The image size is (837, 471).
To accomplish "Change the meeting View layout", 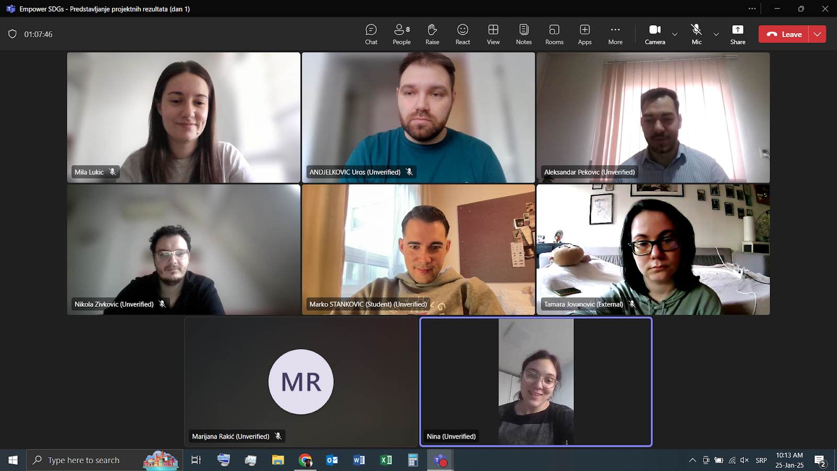I will click(493, 34).
